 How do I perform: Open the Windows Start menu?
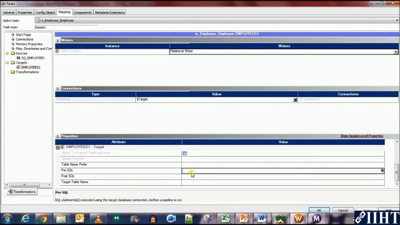point(7,219)
